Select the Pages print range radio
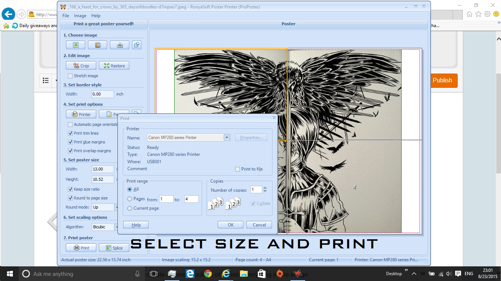 pos(129,199)
